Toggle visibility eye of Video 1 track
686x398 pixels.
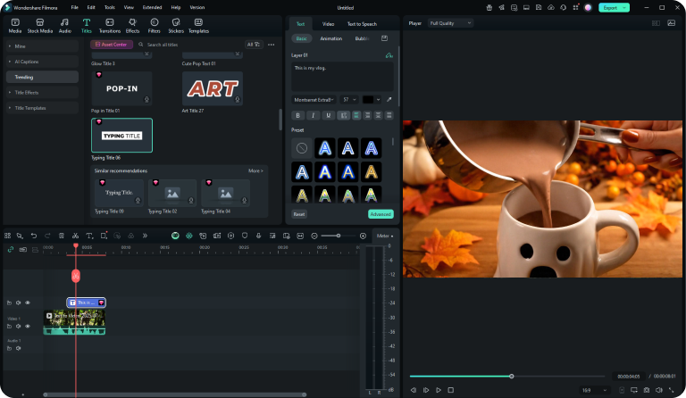click(x=28, y=326)
